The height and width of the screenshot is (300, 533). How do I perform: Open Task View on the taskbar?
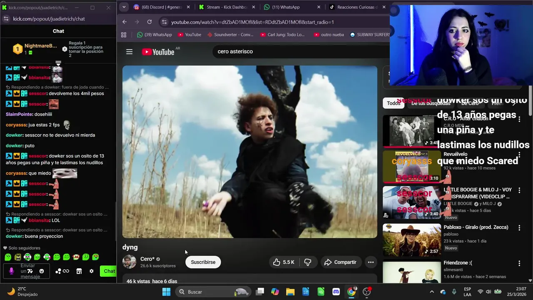point(260,292)
